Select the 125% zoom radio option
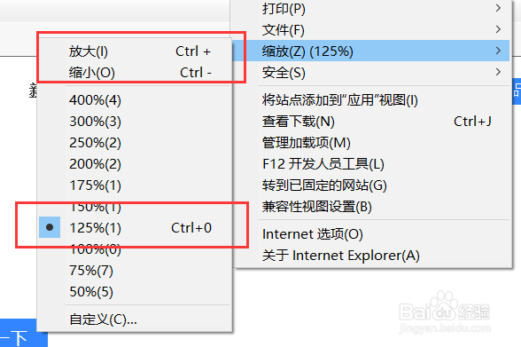This screenshot has height=347, width=521. tap(135, 228)
